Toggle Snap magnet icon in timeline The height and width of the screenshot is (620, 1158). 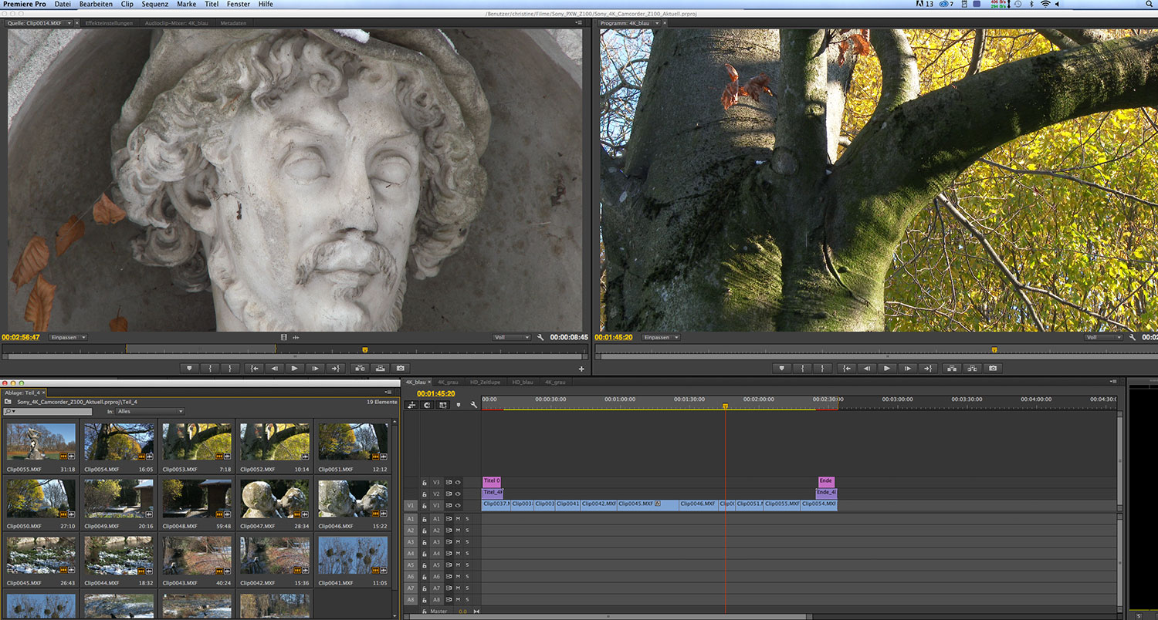click(x=427, y=405)
